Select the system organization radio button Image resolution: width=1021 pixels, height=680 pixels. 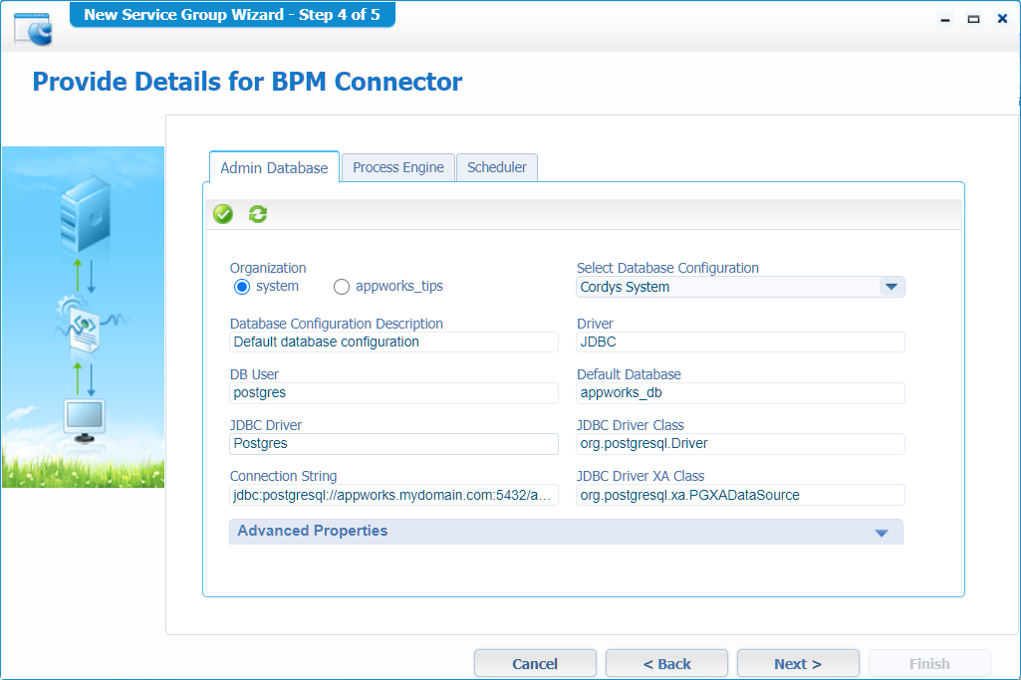pos(240,286)
